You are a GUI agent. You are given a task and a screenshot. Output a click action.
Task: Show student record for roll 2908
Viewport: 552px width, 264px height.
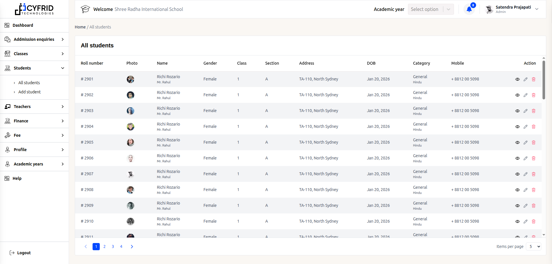(517, 190)
